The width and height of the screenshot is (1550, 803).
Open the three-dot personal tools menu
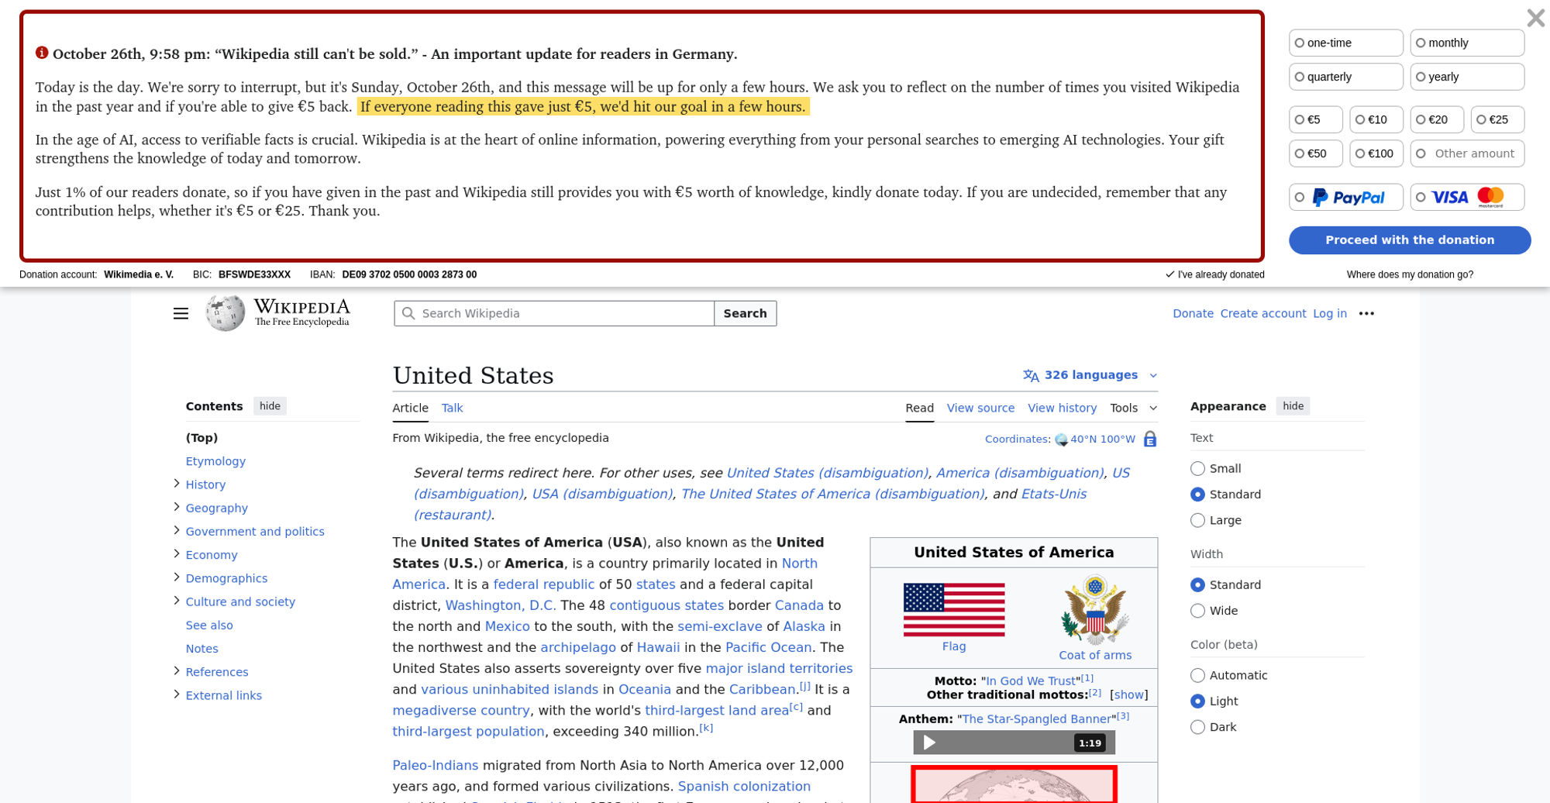coord(1366,313)
